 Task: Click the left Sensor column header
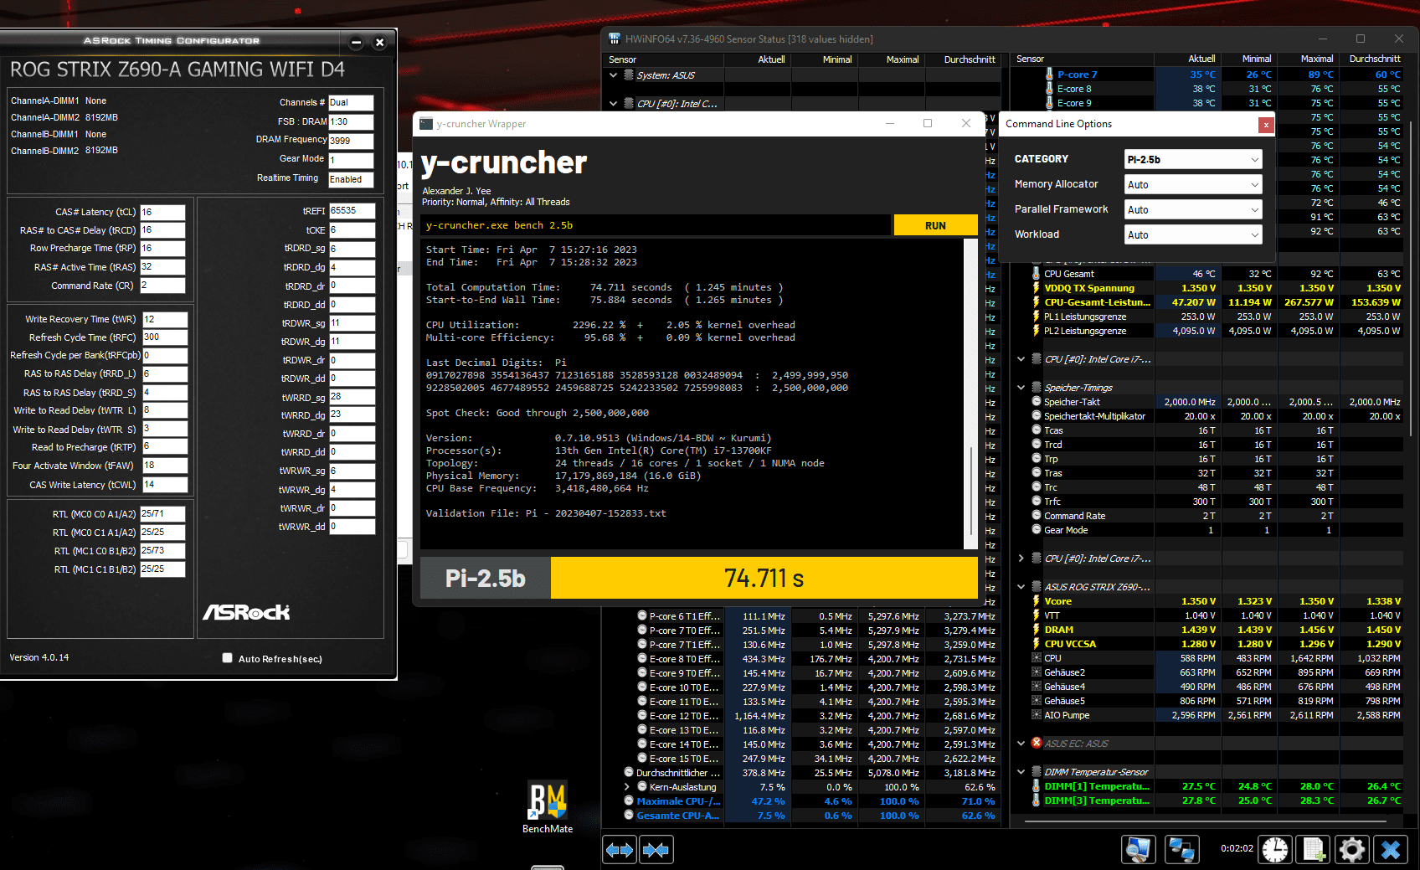[x=663, y=59]
